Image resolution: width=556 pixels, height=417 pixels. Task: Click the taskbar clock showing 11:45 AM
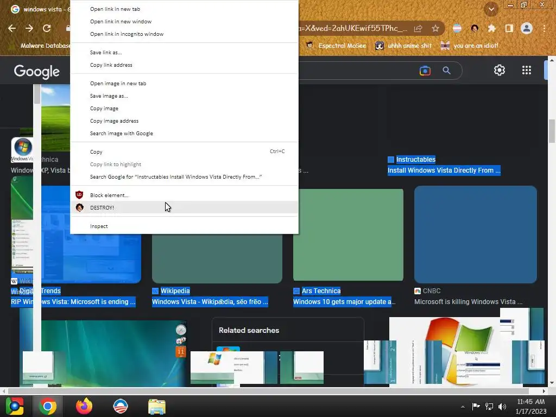531,406
